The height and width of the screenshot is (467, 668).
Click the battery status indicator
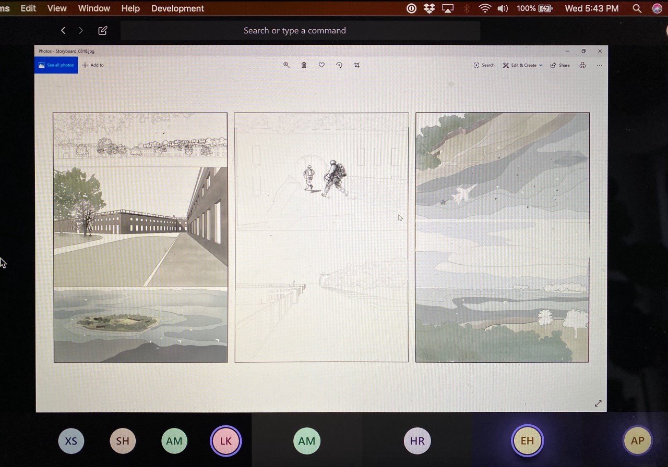534,8
